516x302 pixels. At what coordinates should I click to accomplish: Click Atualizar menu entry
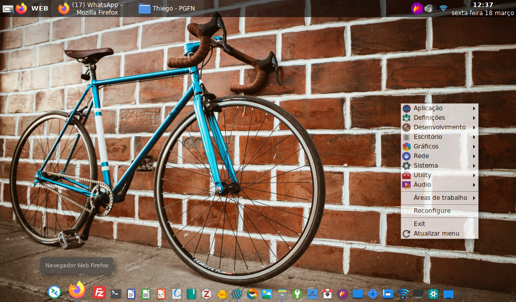(x=436, y=234)
